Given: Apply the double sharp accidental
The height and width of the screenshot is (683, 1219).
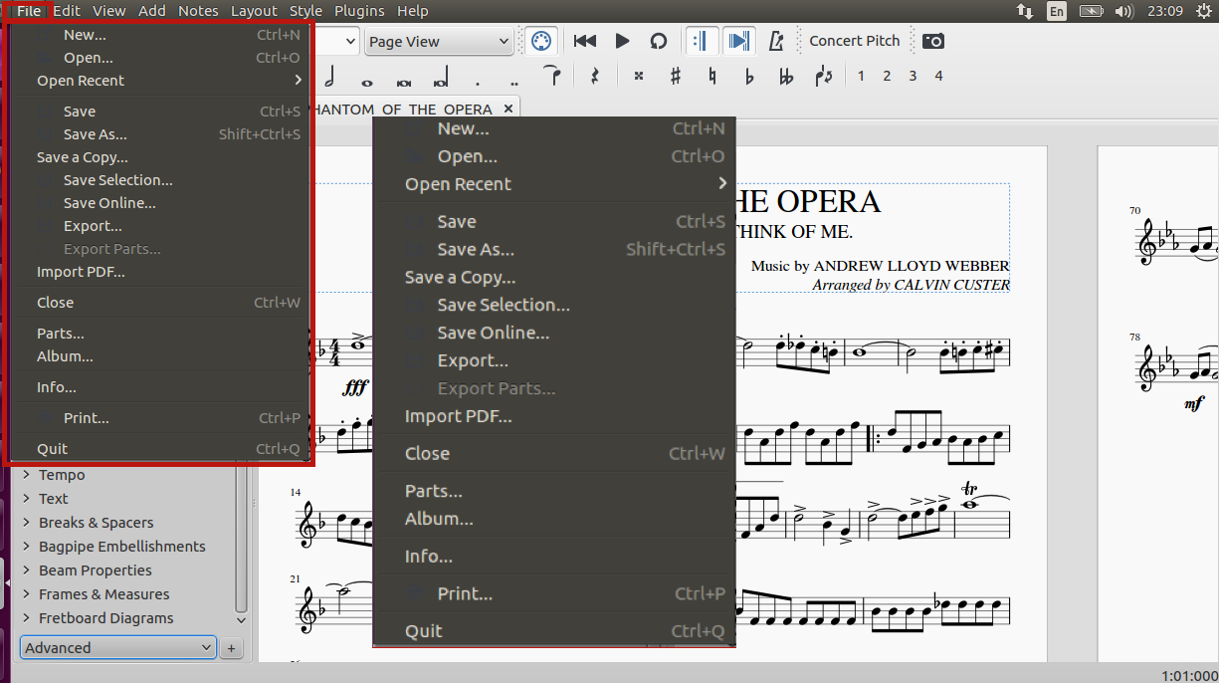Looking at the screenshot, I should [639, 77].
